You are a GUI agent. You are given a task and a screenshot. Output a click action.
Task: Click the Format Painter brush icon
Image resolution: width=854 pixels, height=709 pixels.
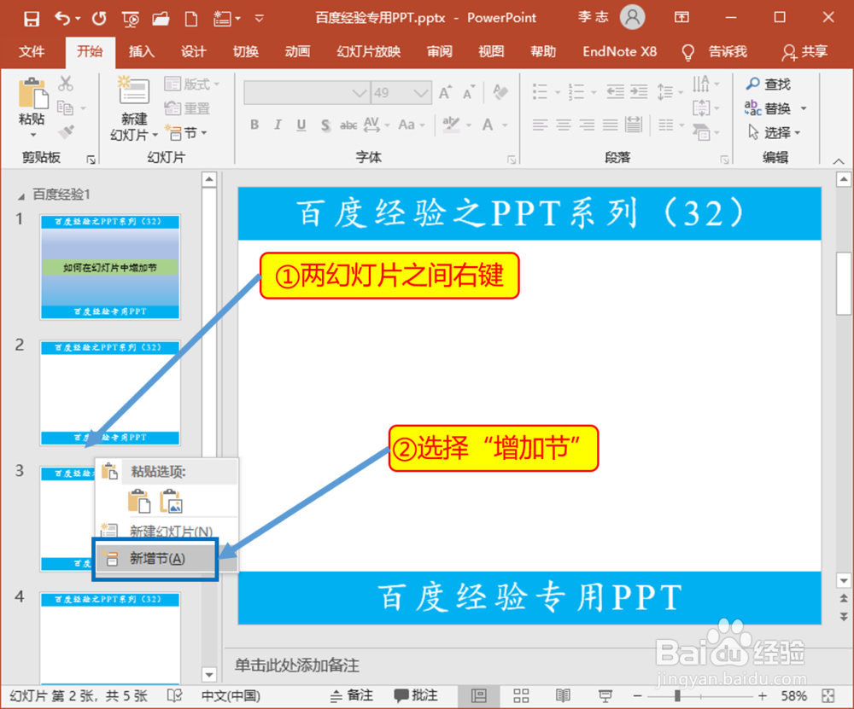(66, 131)
